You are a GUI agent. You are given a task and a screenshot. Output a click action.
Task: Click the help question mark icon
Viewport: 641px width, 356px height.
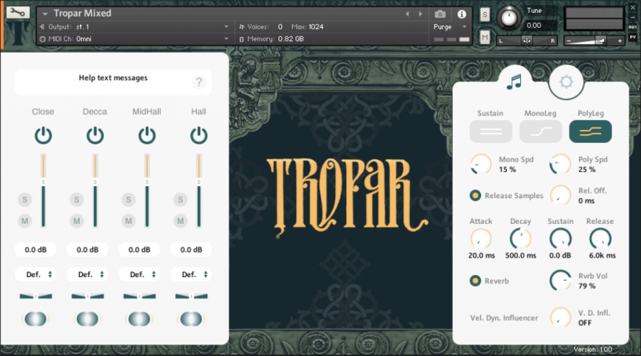click(199, 82)
